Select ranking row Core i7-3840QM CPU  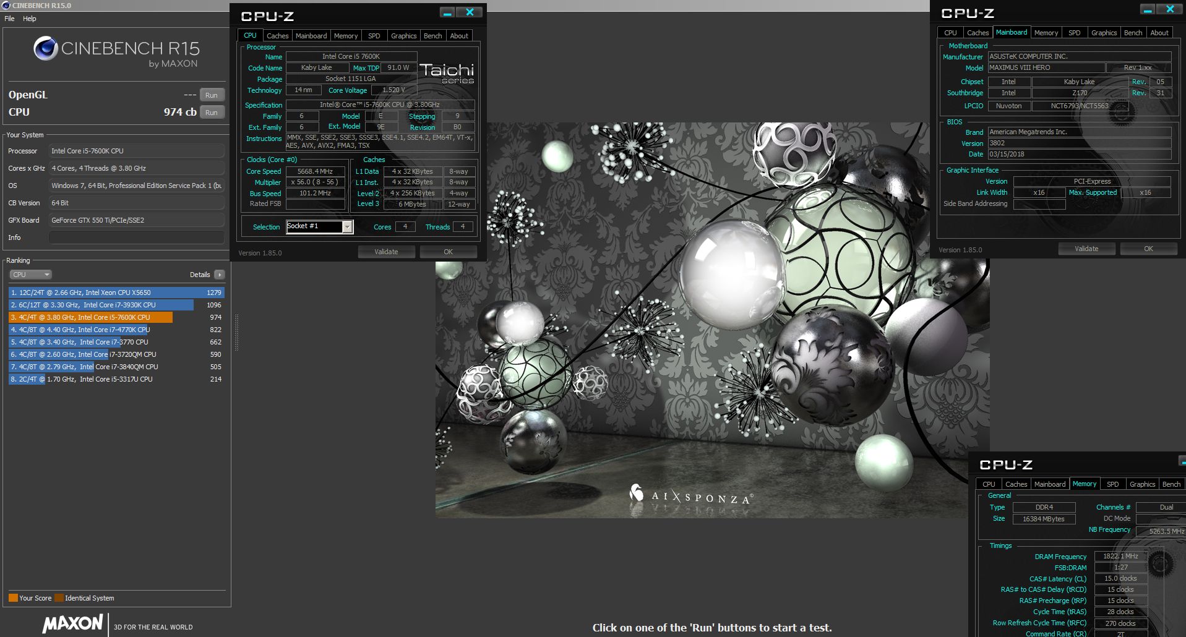pyautogui.click(x=116, y=367)
